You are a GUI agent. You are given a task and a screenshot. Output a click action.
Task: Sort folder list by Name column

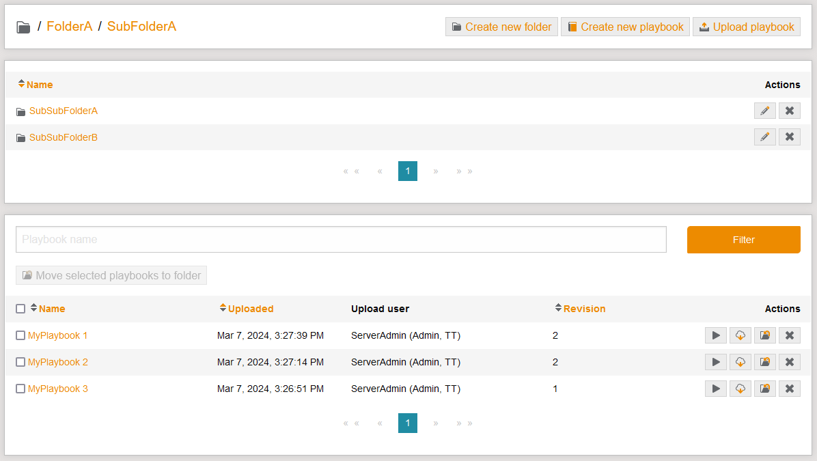point(39,85)
